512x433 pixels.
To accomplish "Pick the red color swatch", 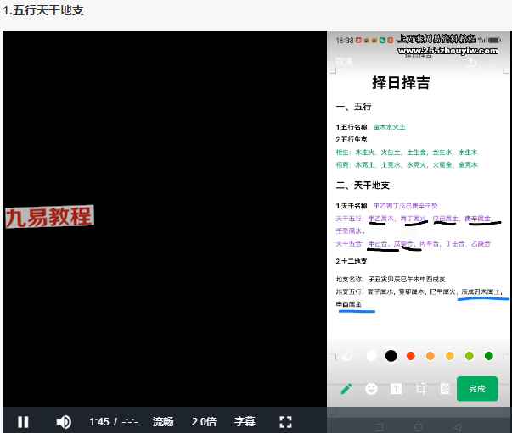I will coord(411,356).
